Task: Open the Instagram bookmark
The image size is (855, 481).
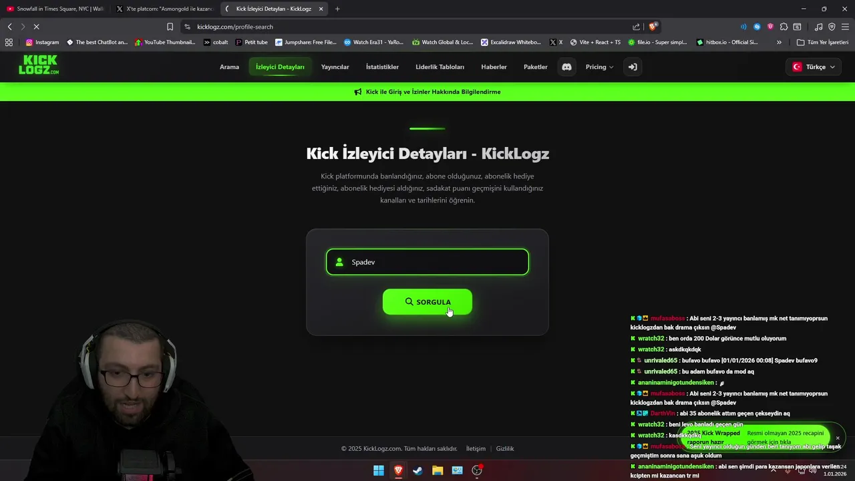Action: pyautogui.click(x=42, y=42)
